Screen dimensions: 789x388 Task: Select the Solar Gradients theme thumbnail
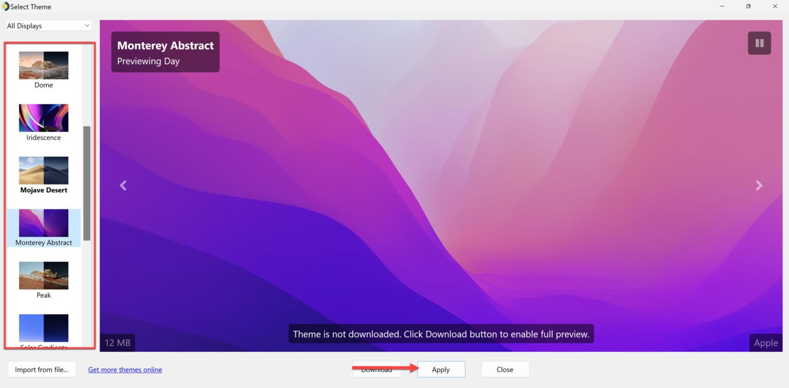(43, 327)
